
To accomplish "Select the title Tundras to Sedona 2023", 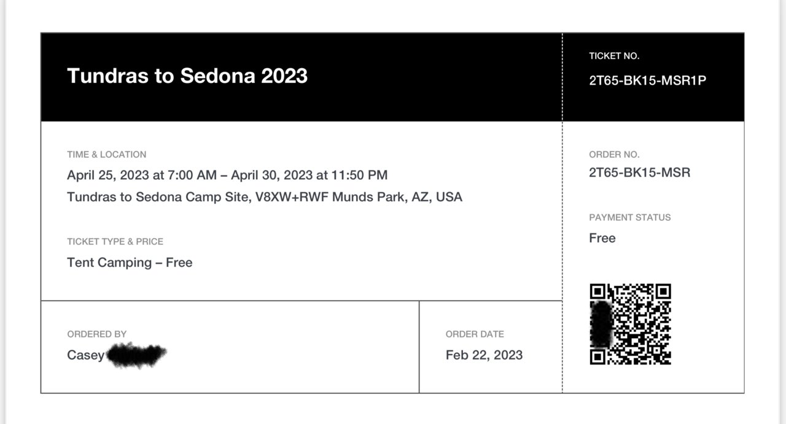I will (187, 75).
